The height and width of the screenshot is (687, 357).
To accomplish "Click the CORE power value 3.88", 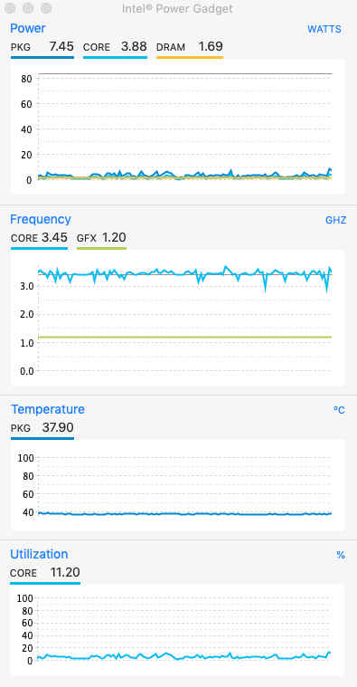I will pos(134,46).
